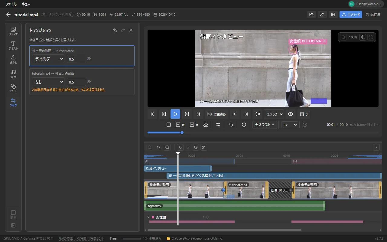This screenshot has height=242, width=387.
Task: Open the folder icon in the top bar
Action: coord(311,15)
